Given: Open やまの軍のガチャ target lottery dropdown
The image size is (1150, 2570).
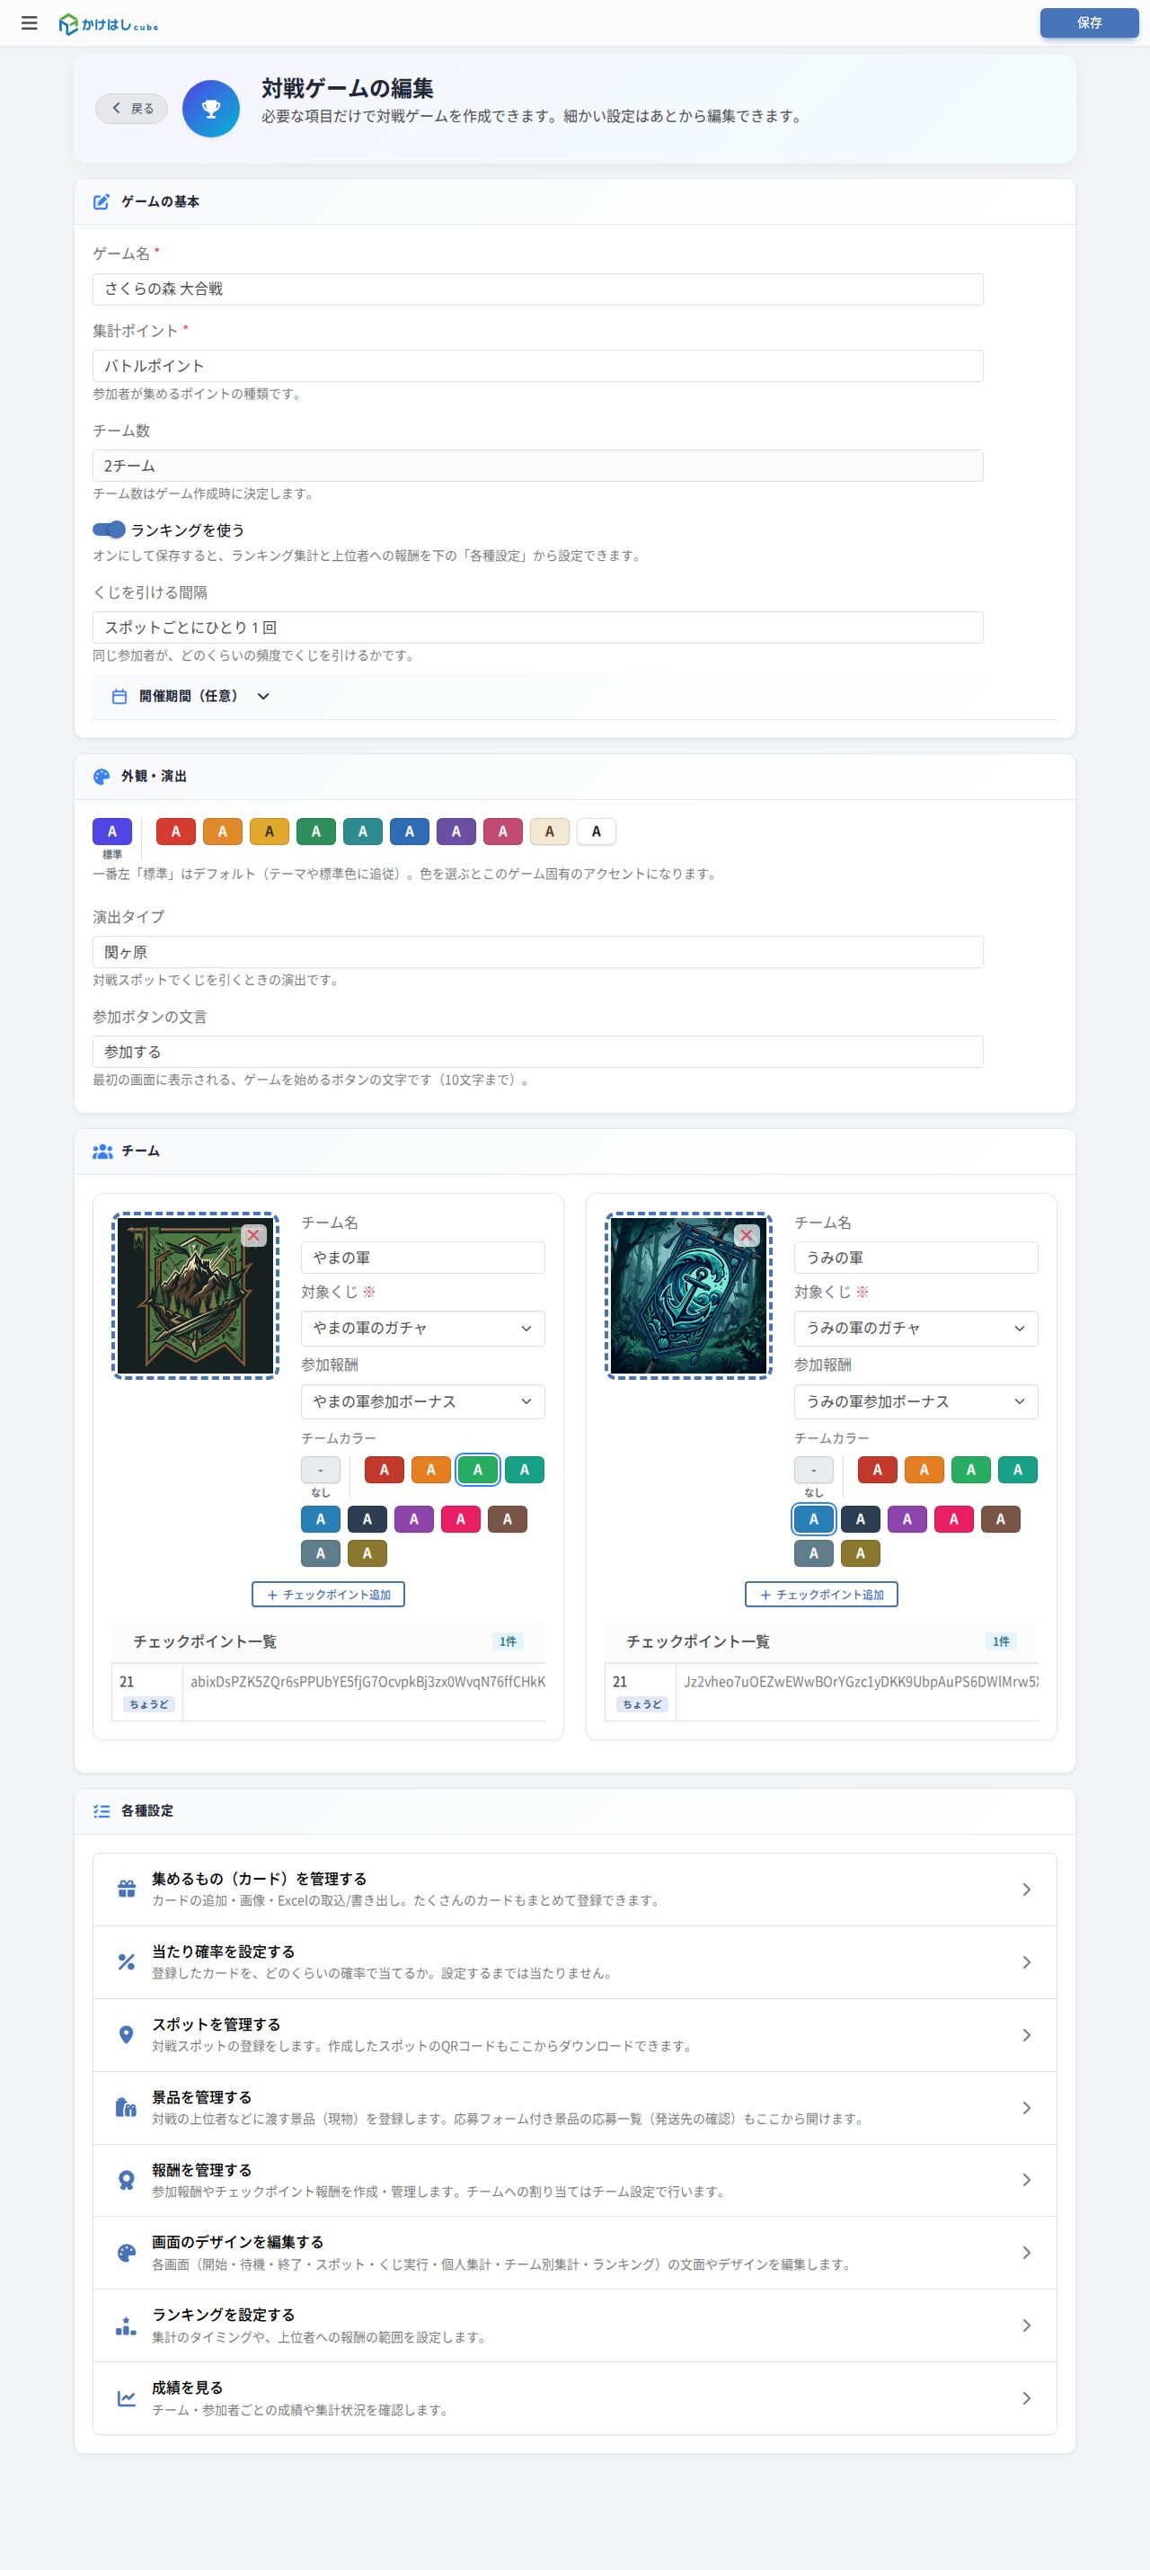Looking at the screenshot, I should point(423,1328).
